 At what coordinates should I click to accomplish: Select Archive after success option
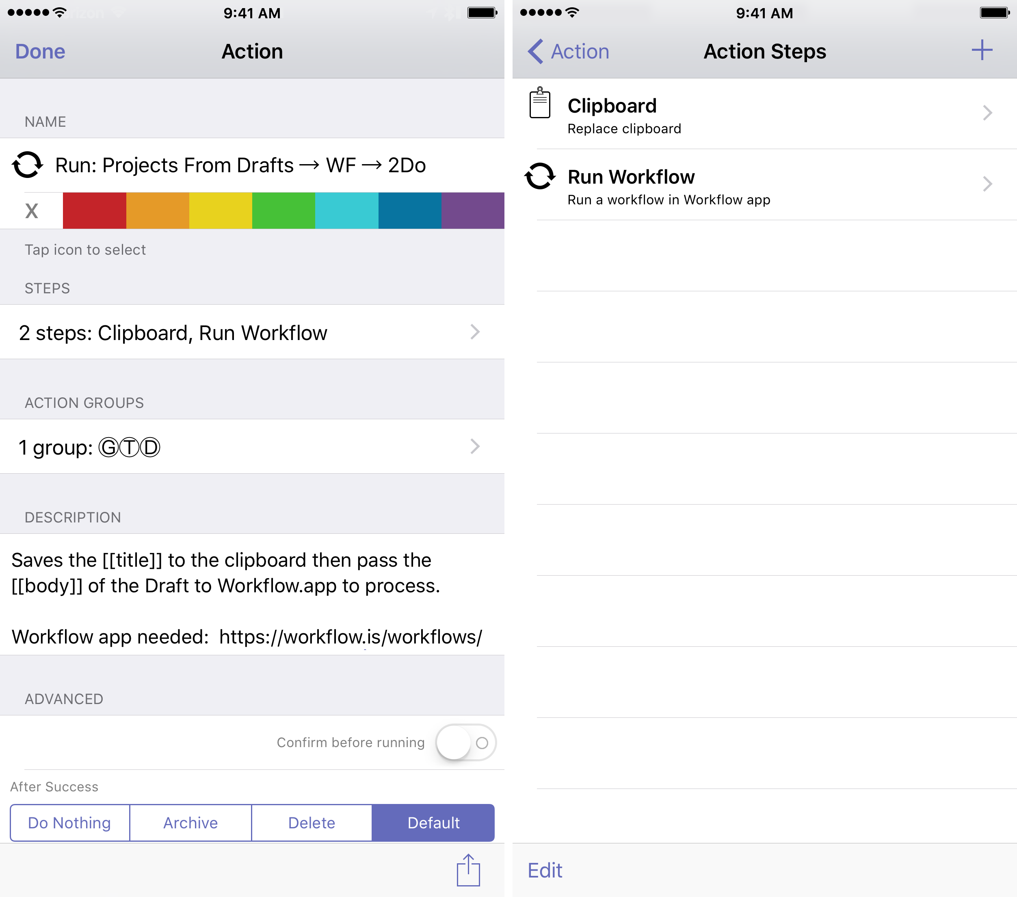(190, 822)
